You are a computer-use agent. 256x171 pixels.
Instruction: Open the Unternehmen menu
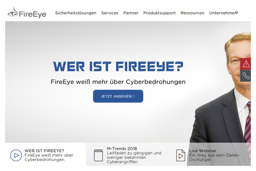[223, 13]
